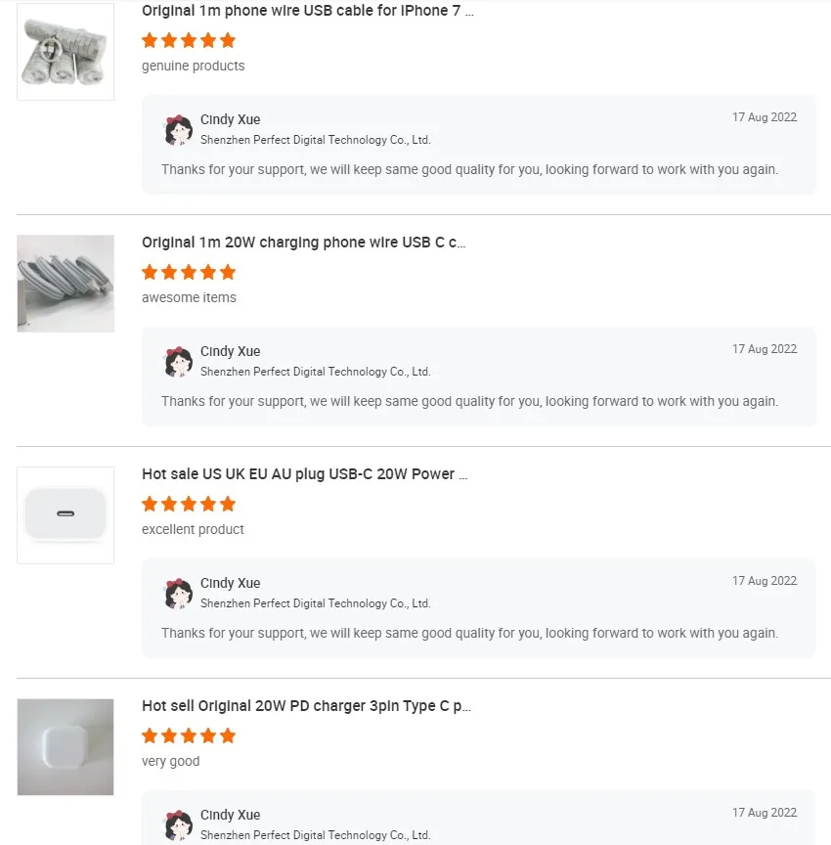Open the USB-C 20W Power plug thumbnail

pos(66,515)
